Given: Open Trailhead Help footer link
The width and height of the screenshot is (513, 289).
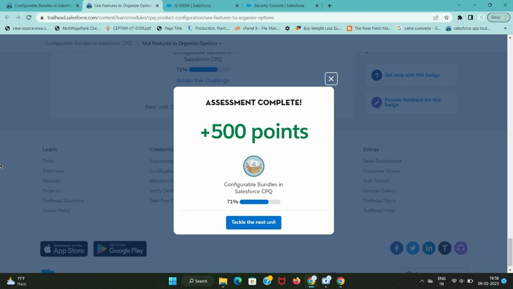Looking at the screenshot, I should 379,211.
